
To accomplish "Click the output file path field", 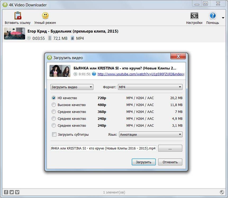I will (x=103, y=148).
